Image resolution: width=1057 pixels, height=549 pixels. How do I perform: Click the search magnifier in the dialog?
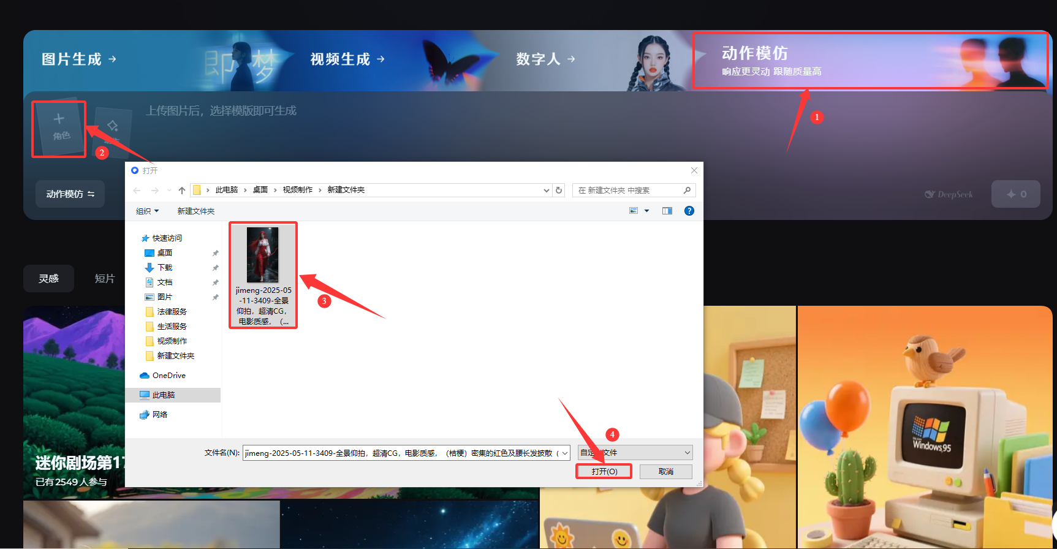[x=687, y=191]
